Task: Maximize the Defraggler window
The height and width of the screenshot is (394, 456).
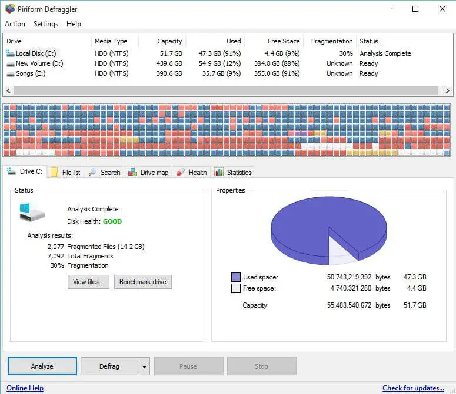Action: [x=415, y=9]
